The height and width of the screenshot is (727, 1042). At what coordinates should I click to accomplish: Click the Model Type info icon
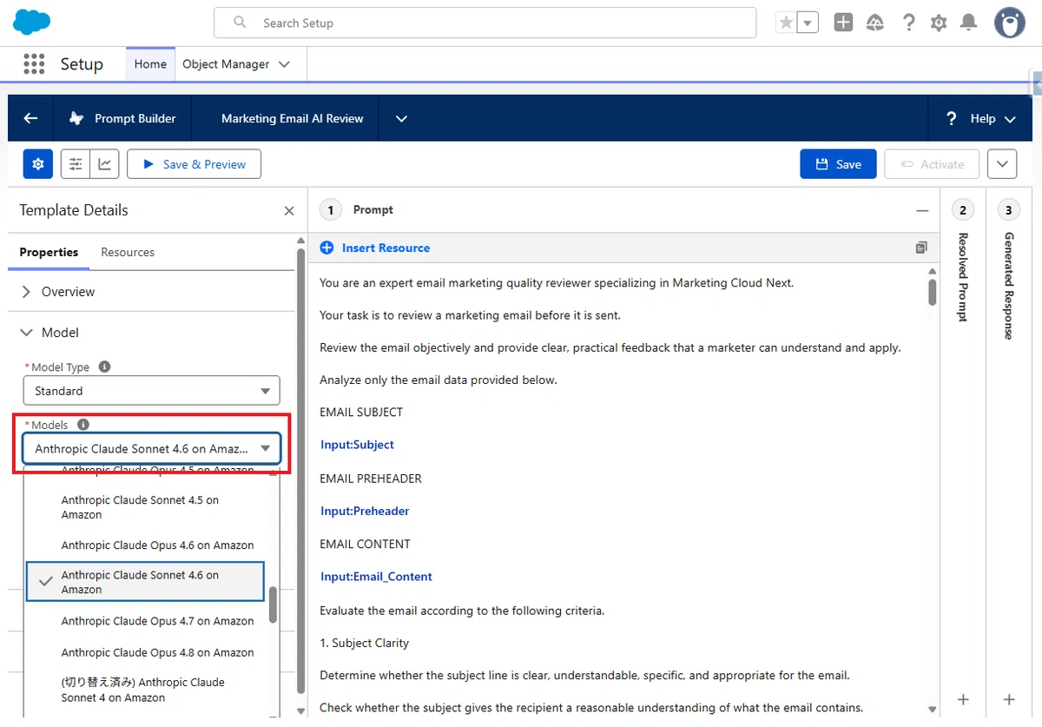[x=105, y=367]
